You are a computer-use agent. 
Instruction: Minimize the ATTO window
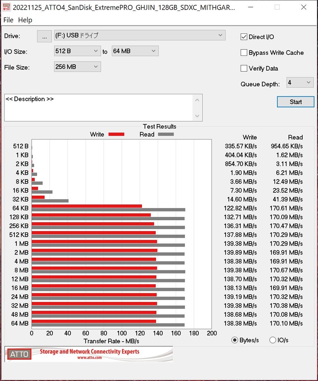(x=251, y=7)
